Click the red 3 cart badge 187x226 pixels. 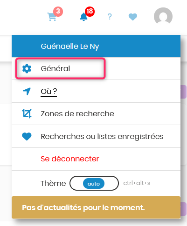point(58,11)
